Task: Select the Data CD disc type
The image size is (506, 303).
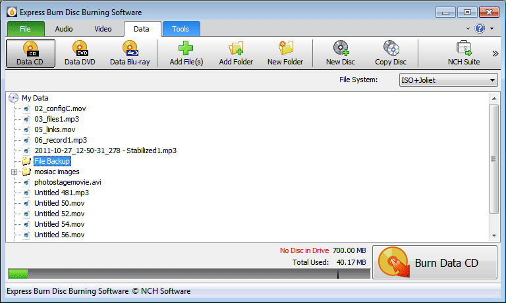Action: pyautogui.click(x=30, y=53)
